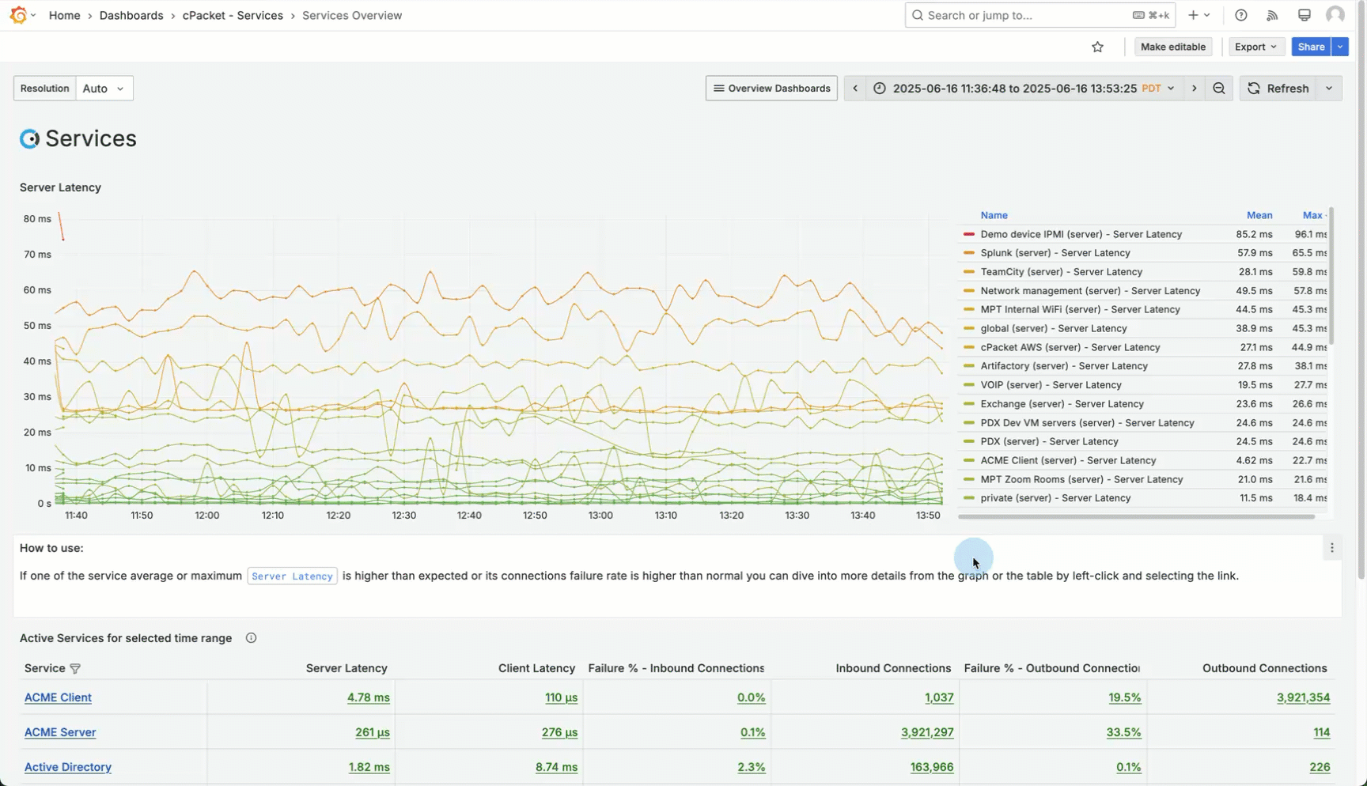Viewport: 1367px width, 786px height.
Task: Click the monitor kiosk mode icon
Action: click(1305, 15)
